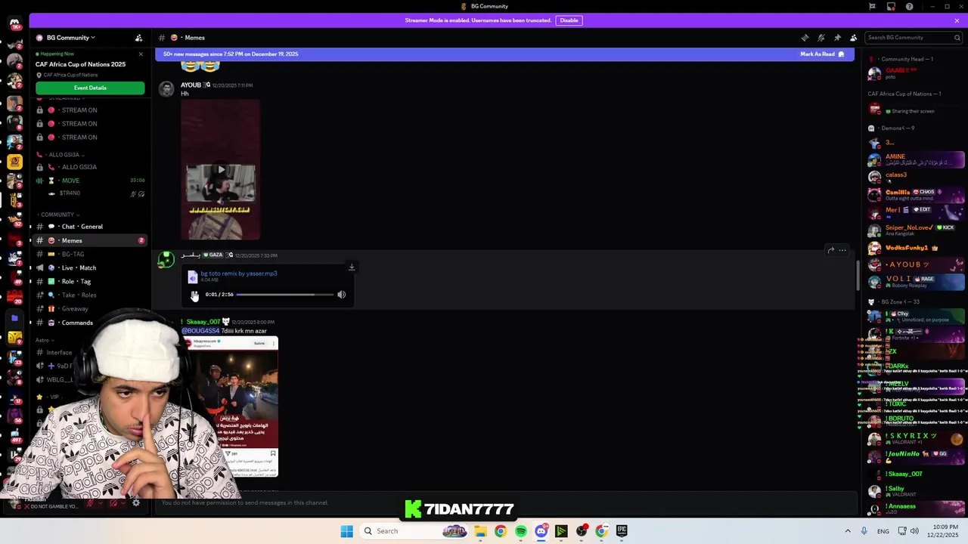This screenshot has width=968, height=544.
Task: Click the @BOUGASS4 mention
Action: 200,331
